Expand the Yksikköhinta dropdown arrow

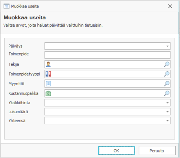(x=167, y=103)
